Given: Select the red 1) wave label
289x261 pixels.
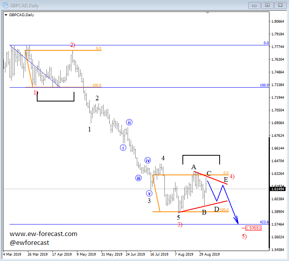Looking at the screenshot, I should coord(36,92).
